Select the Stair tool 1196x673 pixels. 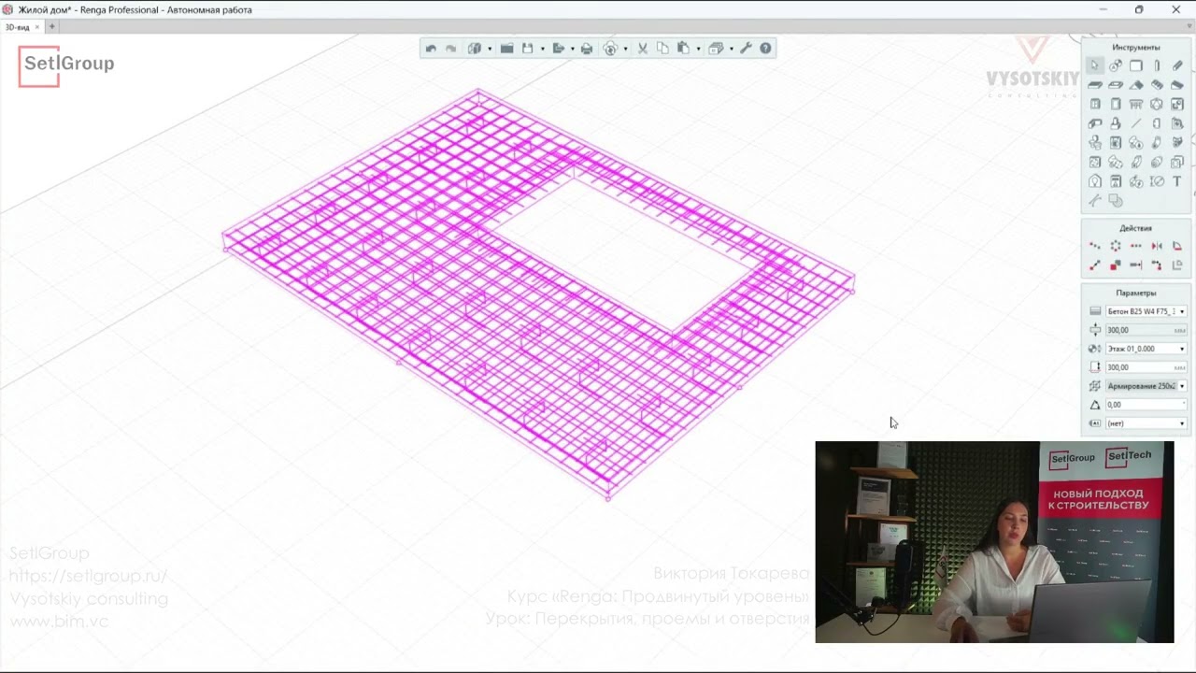click(x=1157, y=85)
